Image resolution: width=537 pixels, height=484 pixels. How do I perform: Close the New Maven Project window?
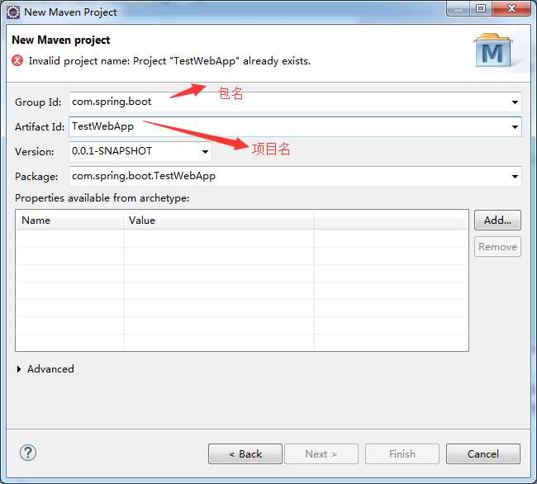[x=511, y=8]
